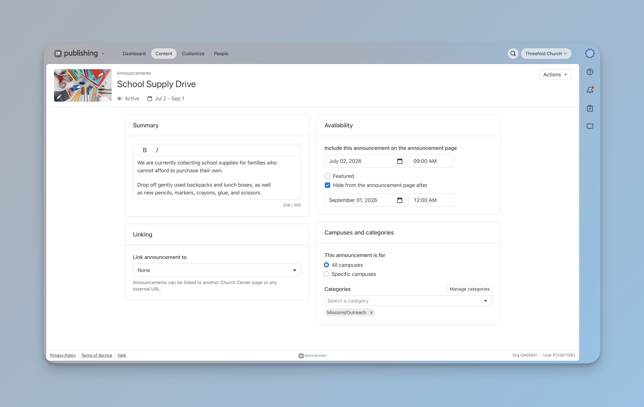Open the Actions dropdown menu
The height and width of the screenshot is (407, 644).
click(555, 74)
